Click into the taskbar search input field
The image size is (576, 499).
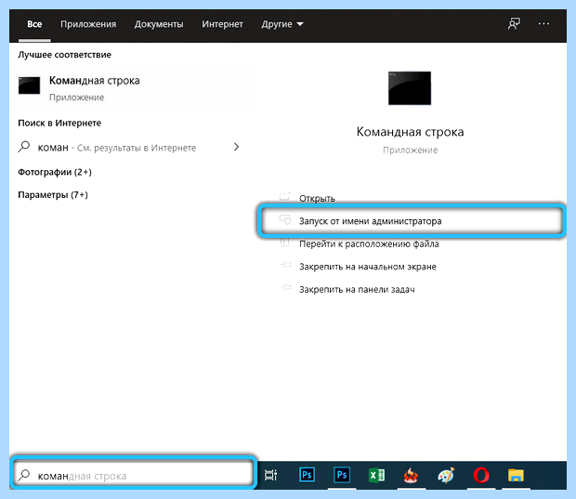coord(133,476)
